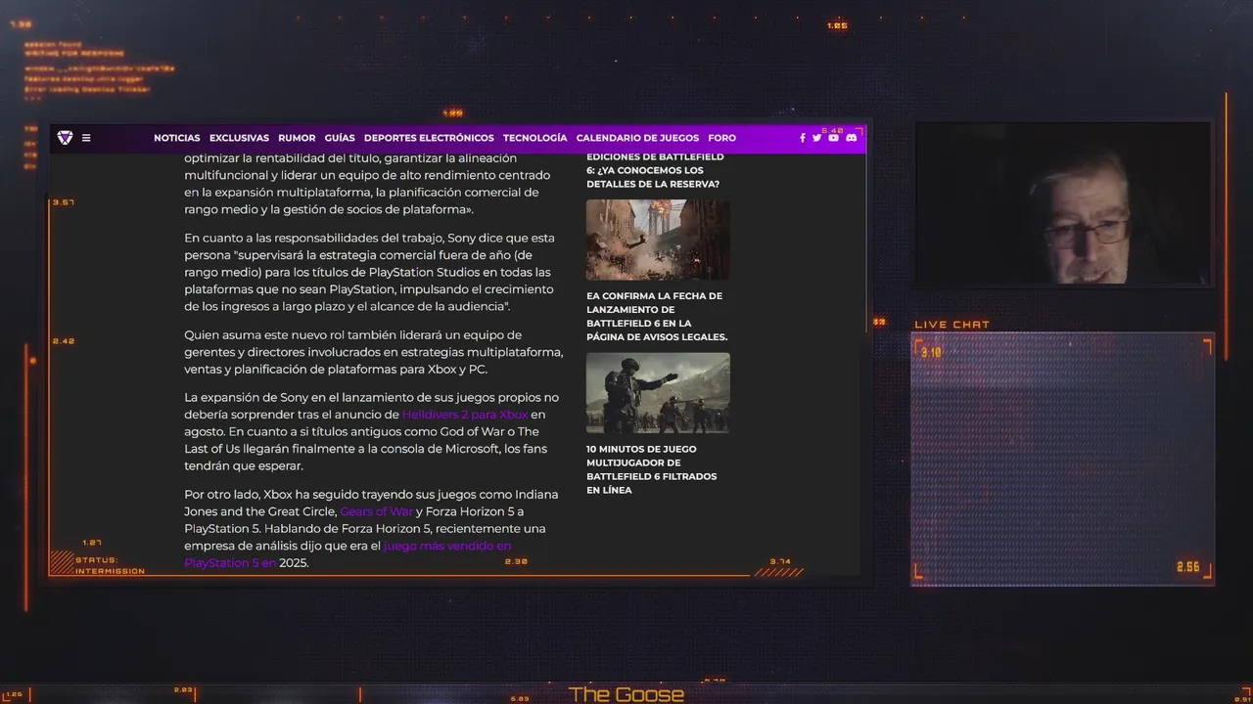Click the Battlefield soldiers thumbnail
Screen dimensions: 1253x704
[x=658, y=393]
